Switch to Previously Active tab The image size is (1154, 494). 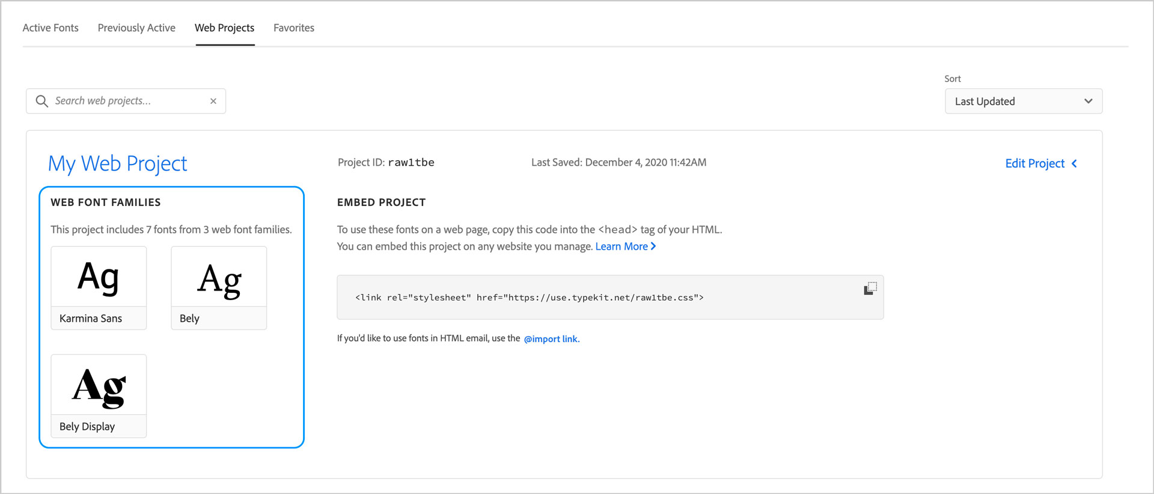click(136, 28)
